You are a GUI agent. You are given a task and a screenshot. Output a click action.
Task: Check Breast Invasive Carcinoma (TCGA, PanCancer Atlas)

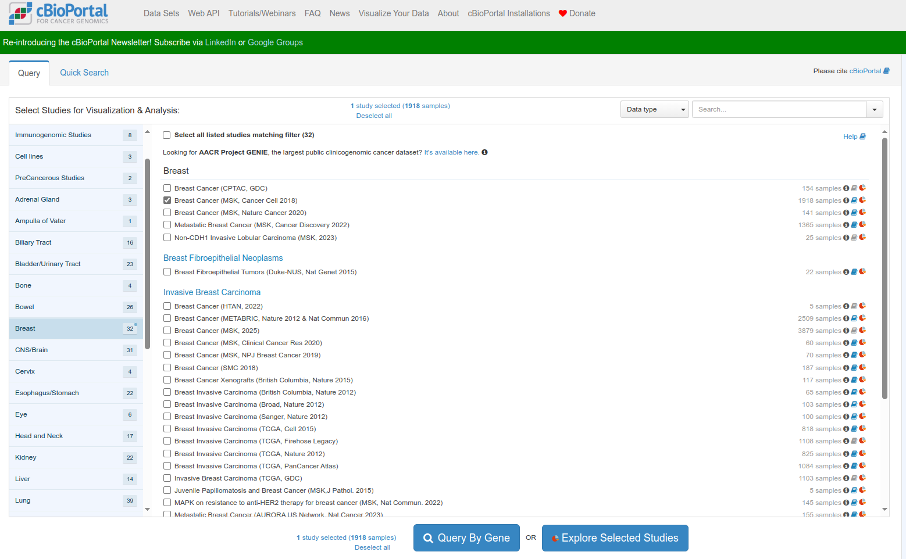[167, 466]
